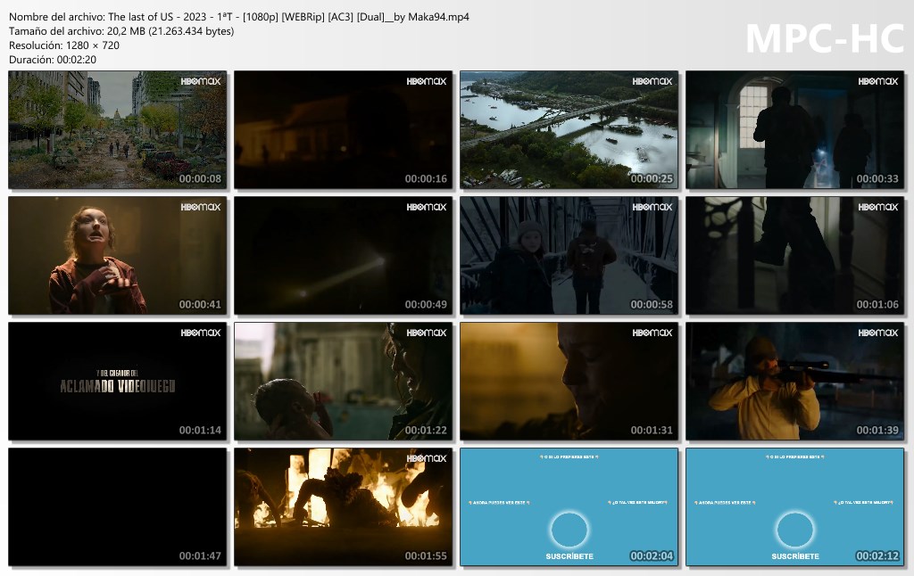This screenshot has width=914, height=576.
Task: Click the HBO Max logo on the 00:00:25 frame
Action: (652, 81)
